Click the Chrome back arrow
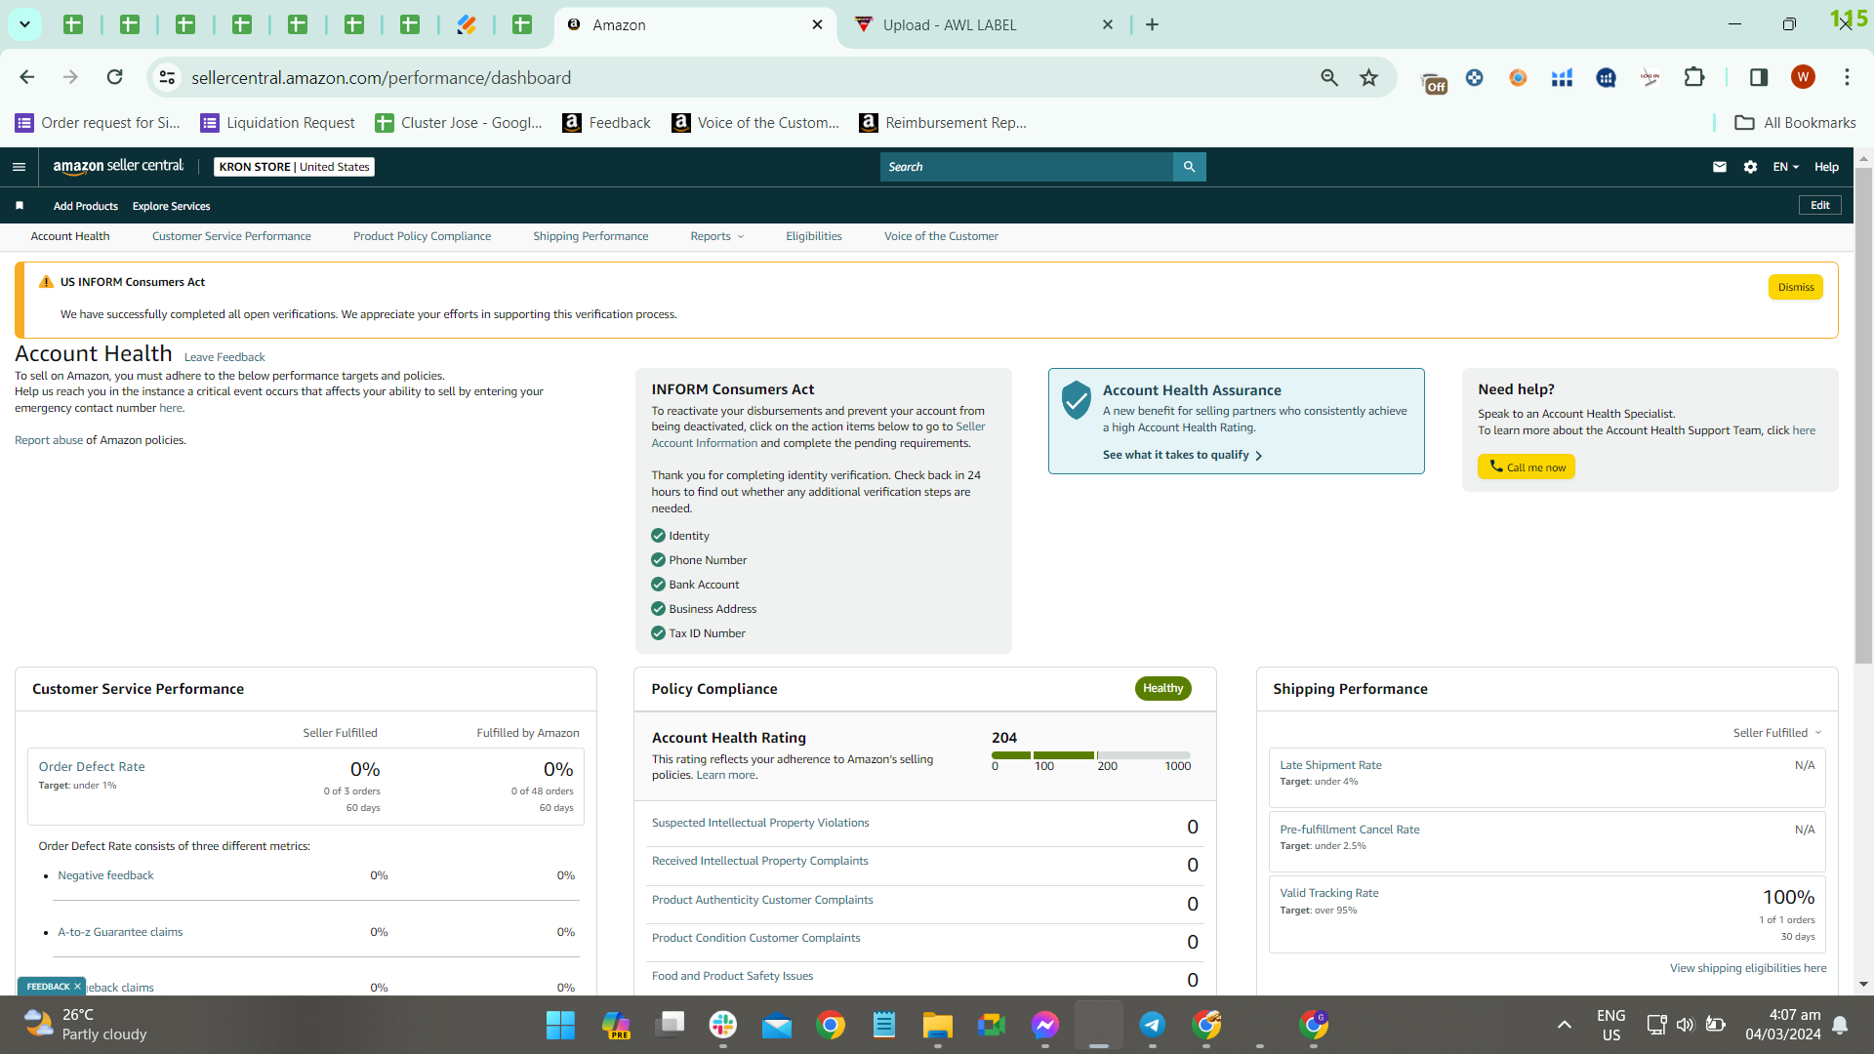Viewport: 1874px width, 1054px height. 27,78
